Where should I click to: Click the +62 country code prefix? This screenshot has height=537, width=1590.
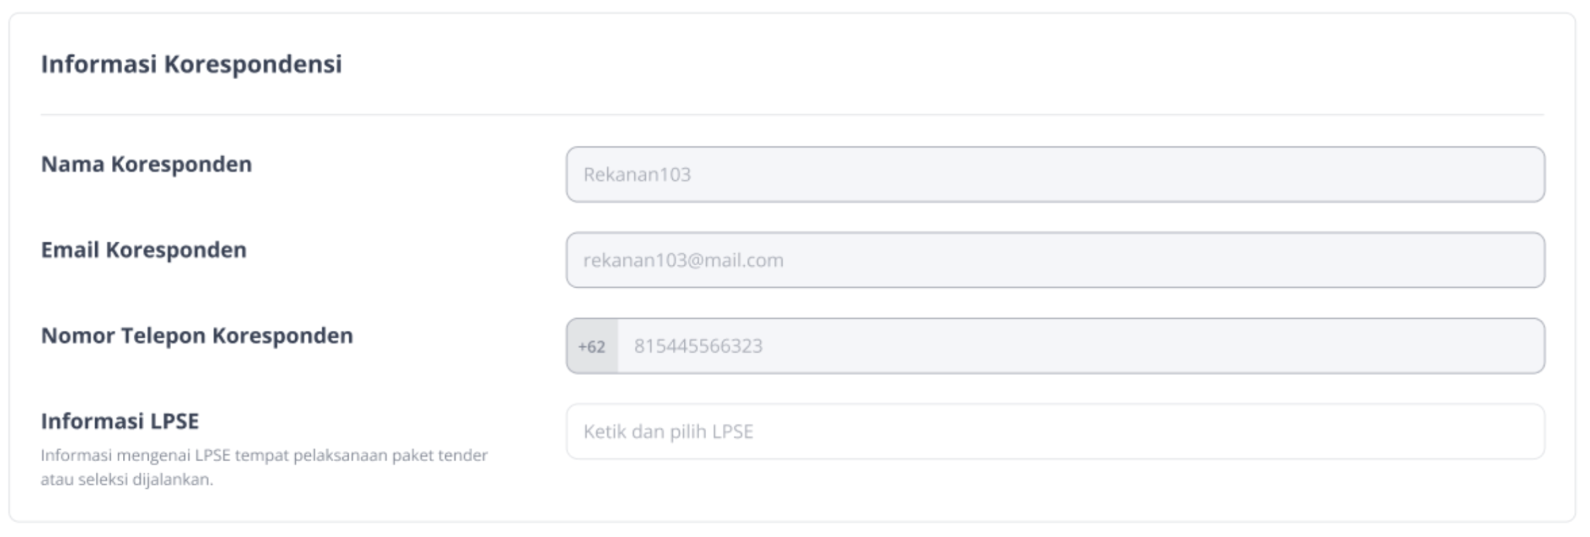pyautogui.click(x=592, y=346)
